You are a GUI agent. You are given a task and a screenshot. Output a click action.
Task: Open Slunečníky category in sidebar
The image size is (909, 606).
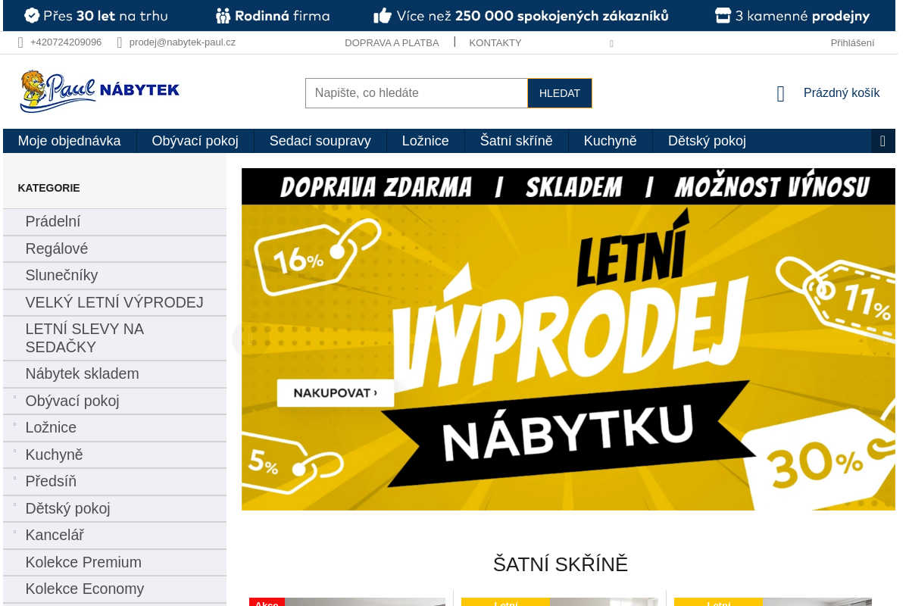tap(114, 276)
